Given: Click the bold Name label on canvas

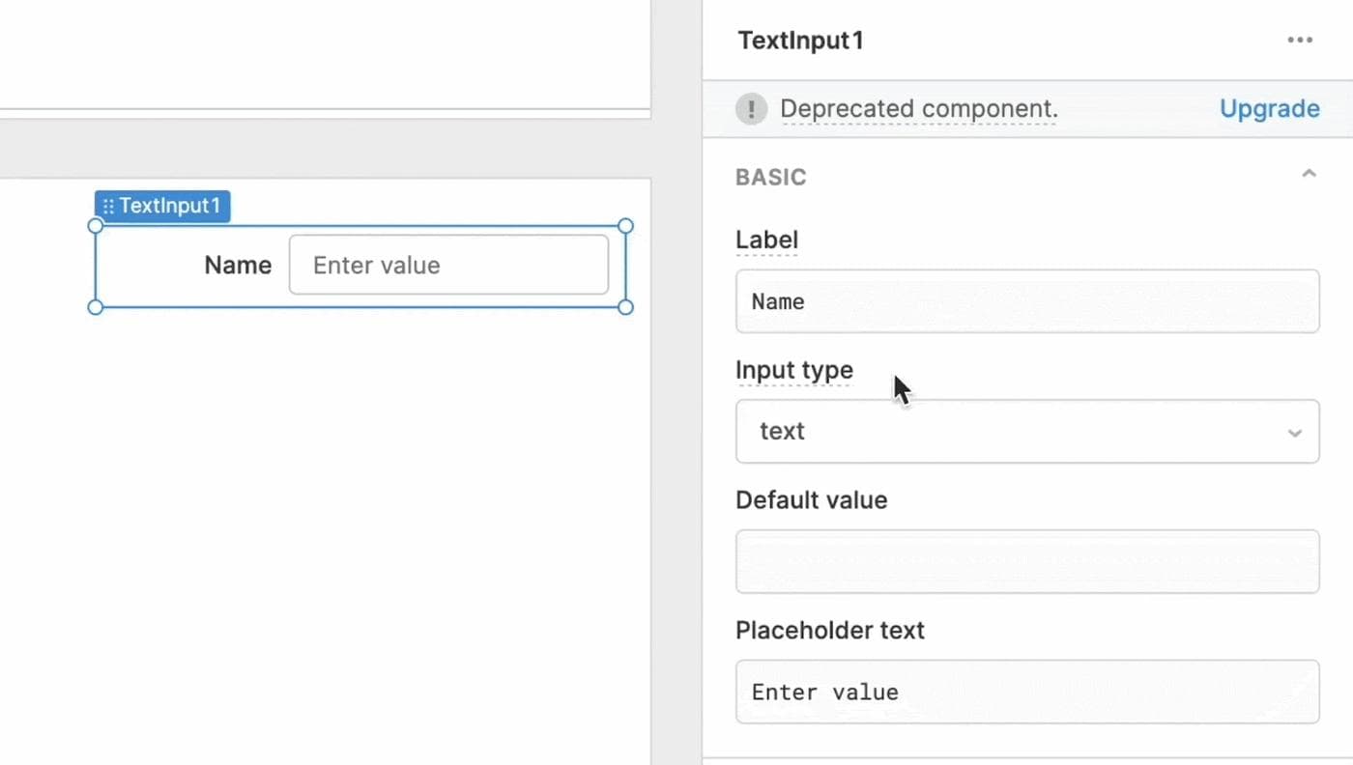Looking at the screenshot, I should coord(238,266).
